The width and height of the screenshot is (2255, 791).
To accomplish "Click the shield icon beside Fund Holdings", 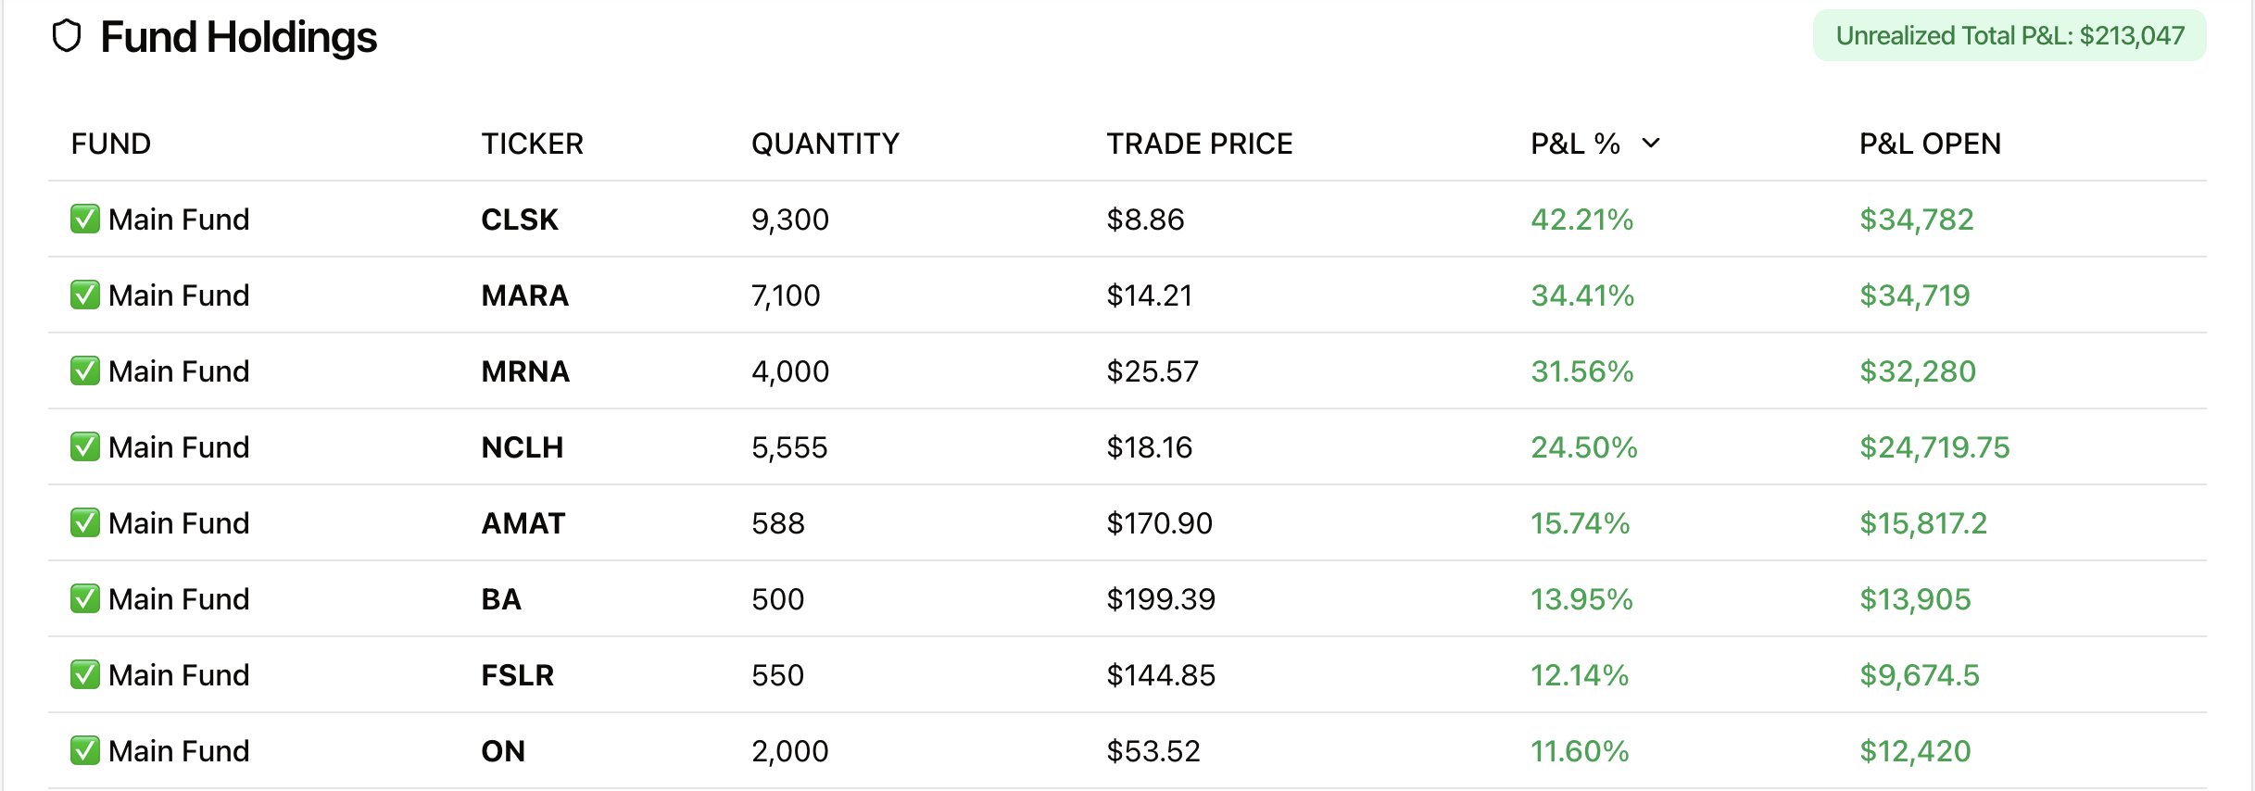I will pyautogui.click(x=67, y=37).
